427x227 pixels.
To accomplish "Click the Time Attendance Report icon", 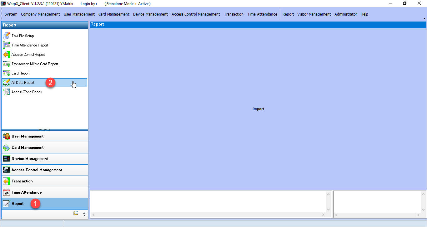I will (6, 45).
